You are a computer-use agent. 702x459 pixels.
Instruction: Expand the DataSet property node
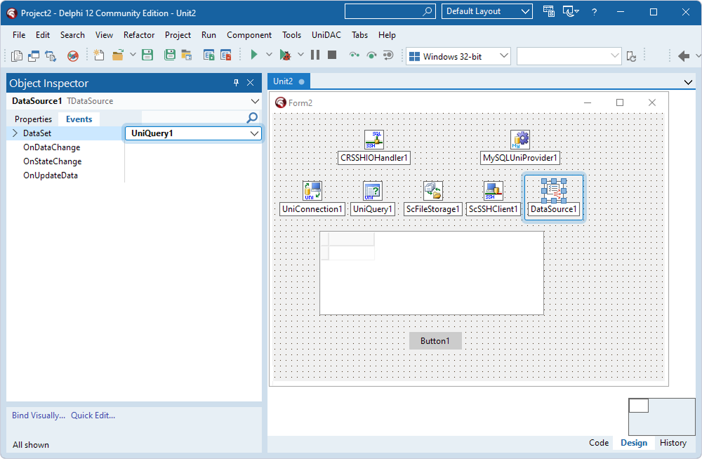point(15,133)
